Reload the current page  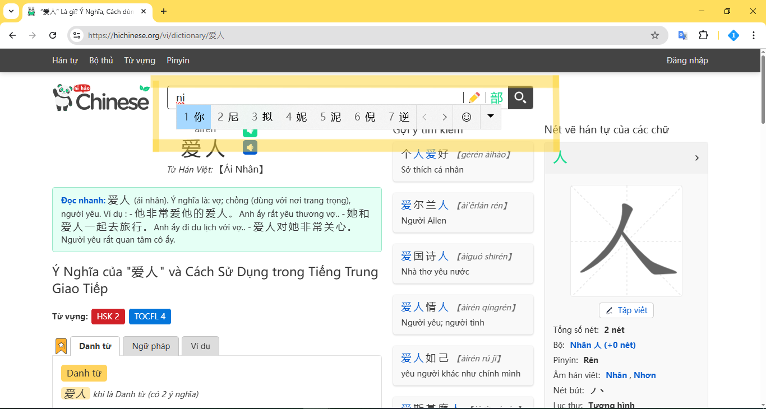pyautogui.click(x=53, y=35)
